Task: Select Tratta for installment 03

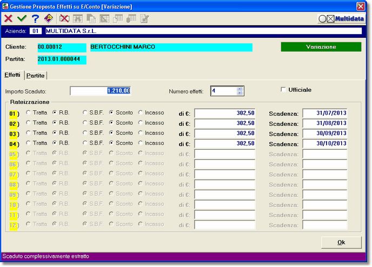Action: [28, 133]
